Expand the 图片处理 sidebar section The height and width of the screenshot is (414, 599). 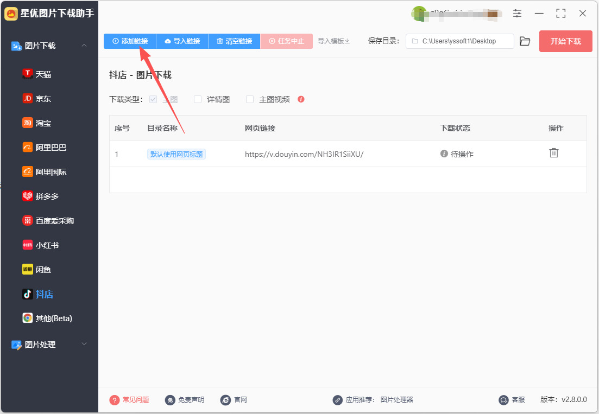[84, 344]
